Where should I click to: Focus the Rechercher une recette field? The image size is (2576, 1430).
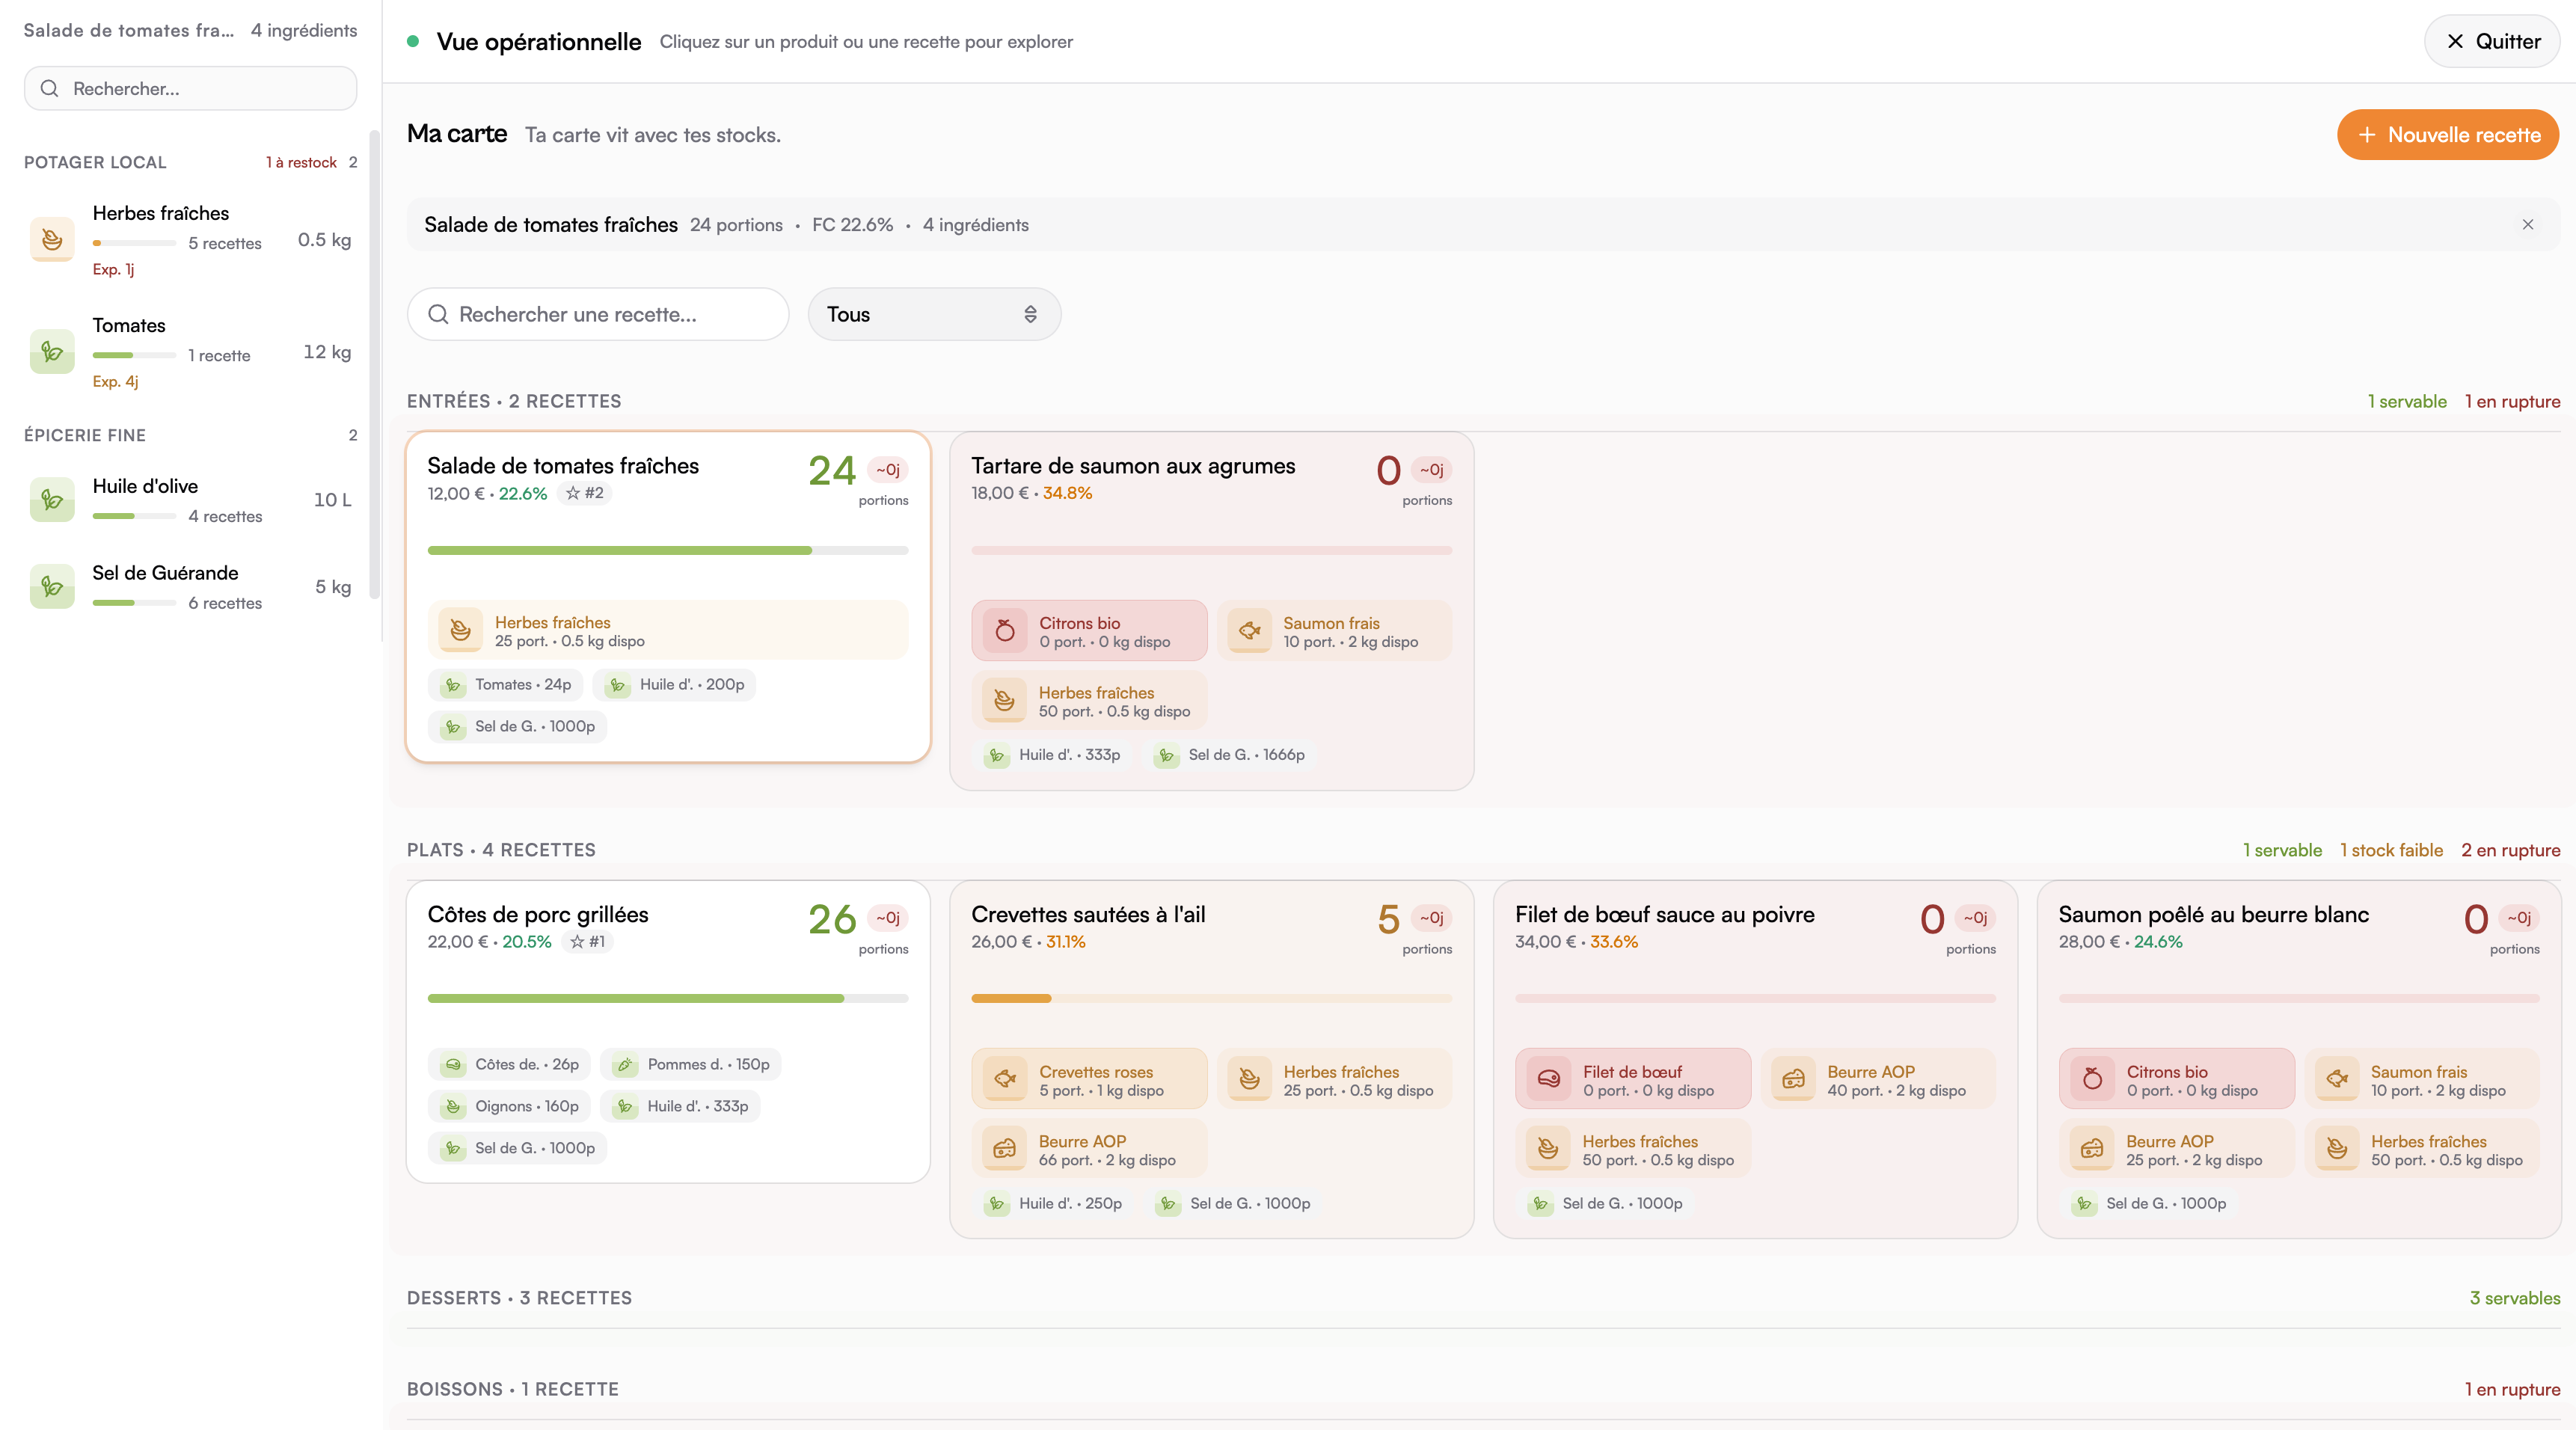point(598,314)
